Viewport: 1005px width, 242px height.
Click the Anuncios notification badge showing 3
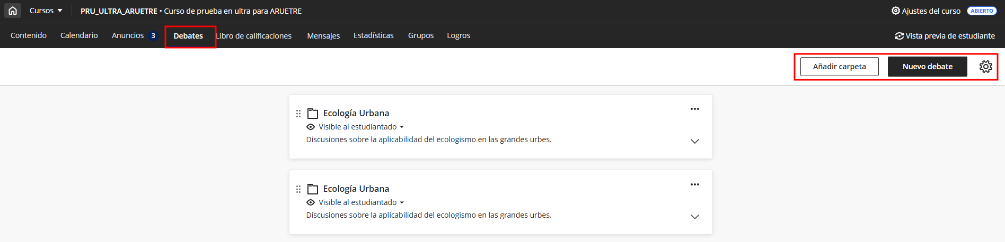point(153,36)
